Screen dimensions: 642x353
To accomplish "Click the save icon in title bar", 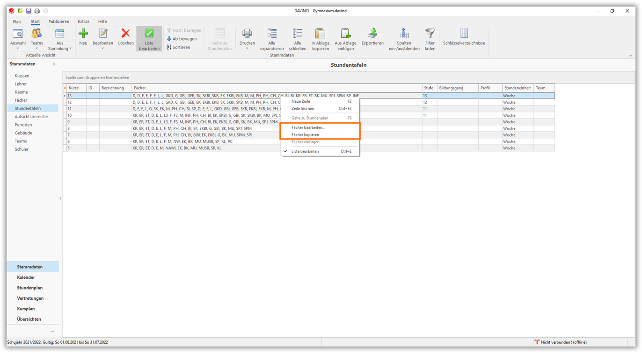I will tap(29, 11).
